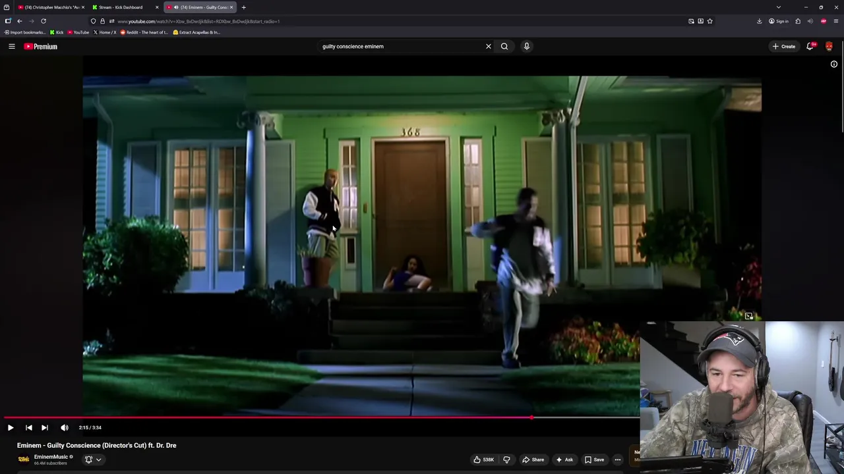Open browser extensions puzzle icon
This screenshot has height=474, width=844.
tap(798, 21)
